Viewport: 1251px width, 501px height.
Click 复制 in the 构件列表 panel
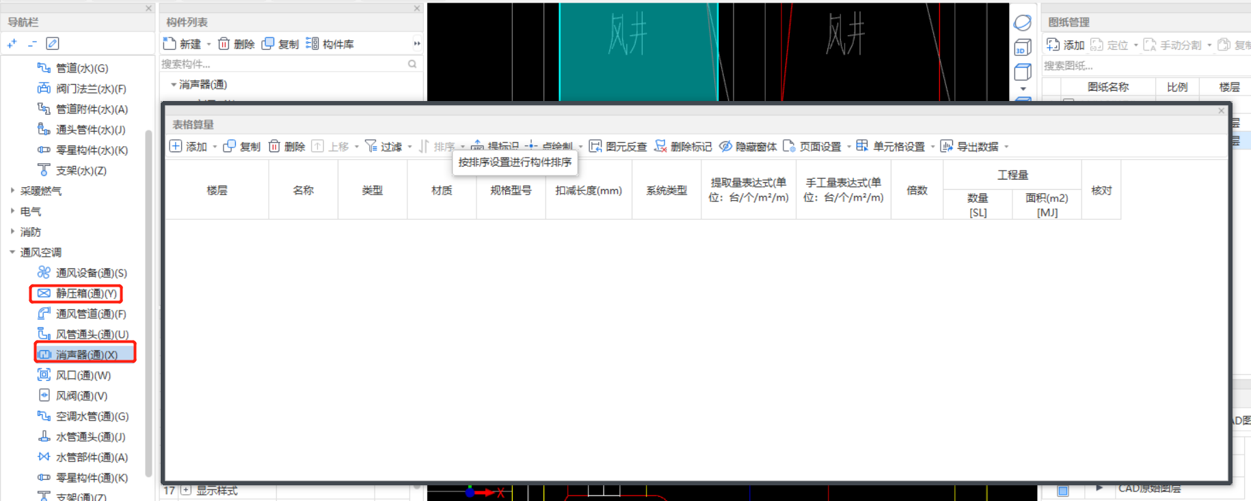tap(280, 44)
